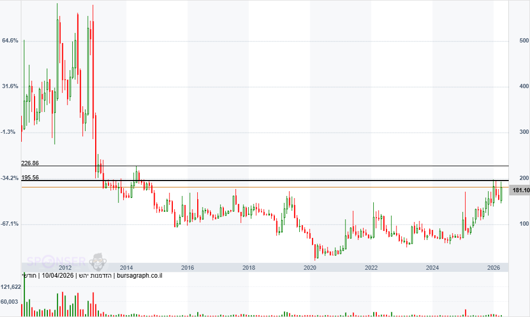The image size is (530, 317).
Task: Click the 10/04/2026 date in caption
Action: click(57, 276)
